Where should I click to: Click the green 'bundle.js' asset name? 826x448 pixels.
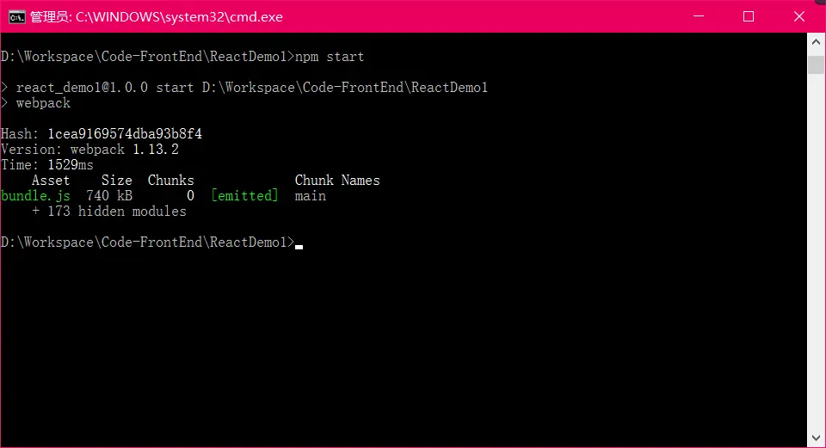(36, 196)
